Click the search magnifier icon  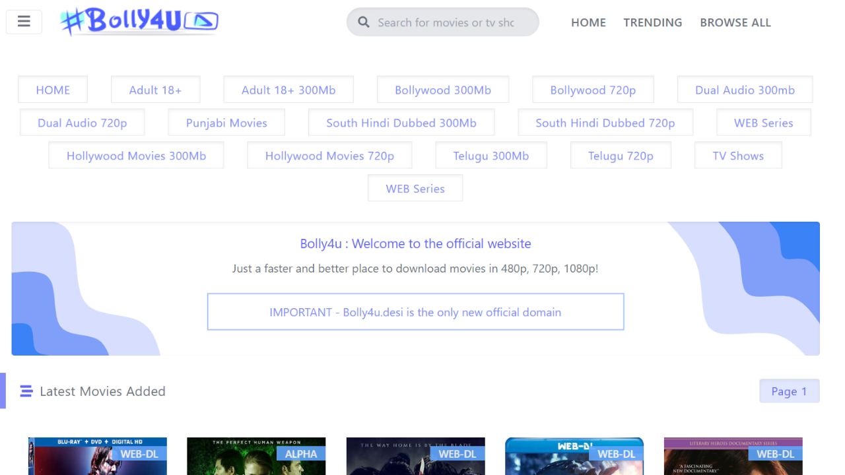pyautogui.click(x=364, y=22)
